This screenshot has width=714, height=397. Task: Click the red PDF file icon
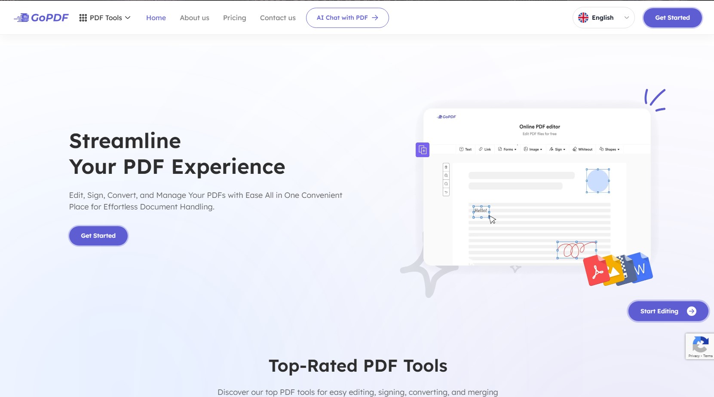click(x=596, y=271)
